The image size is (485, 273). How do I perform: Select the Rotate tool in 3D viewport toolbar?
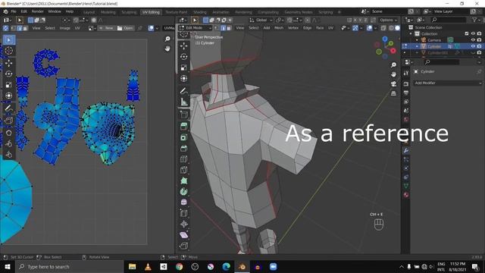coord(183,57)
